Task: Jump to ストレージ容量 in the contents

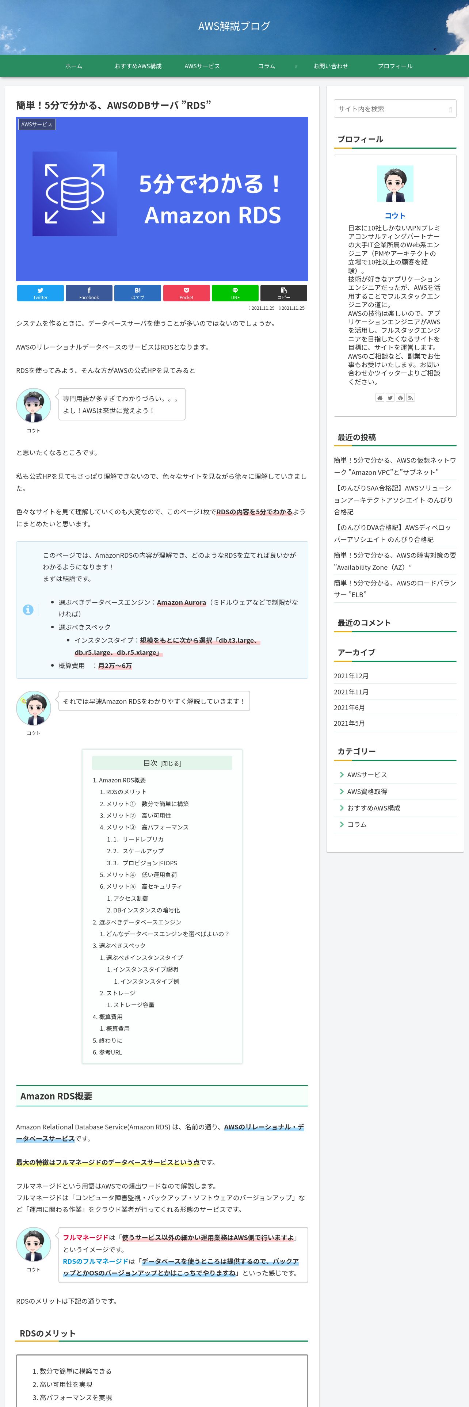Action: [134, 1005]
